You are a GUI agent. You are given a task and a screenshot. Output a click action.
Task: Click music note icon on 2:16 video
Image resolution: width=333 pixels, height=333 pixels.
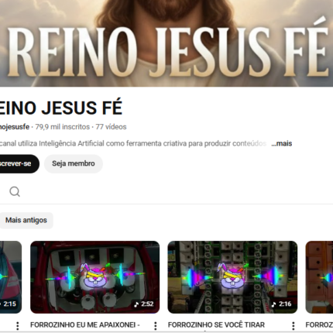(x=274, y=304)
